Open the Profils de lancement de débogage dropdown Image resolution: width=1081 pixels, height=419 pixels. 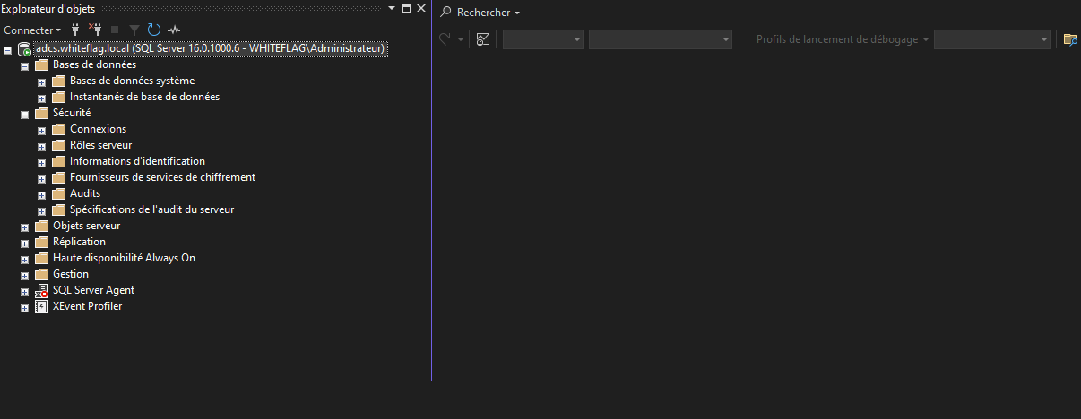(x=991, y=39)
